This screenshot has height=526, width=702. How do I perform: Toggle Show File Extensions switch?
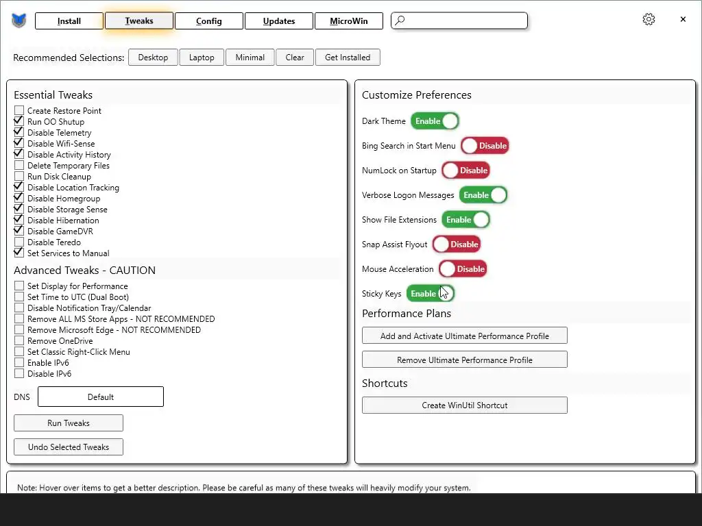(x=465, y=220)
